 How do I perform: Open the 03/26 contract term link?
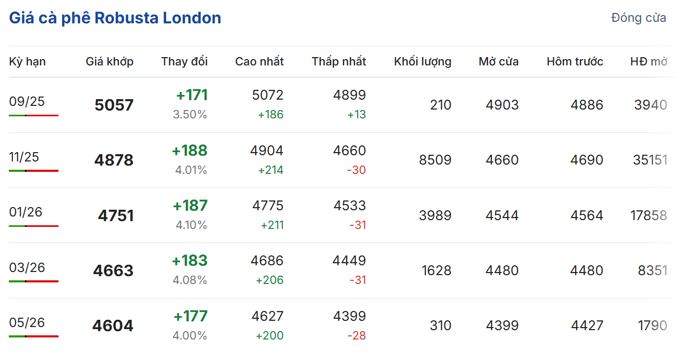pyautogui.click(x=27, y=268)
